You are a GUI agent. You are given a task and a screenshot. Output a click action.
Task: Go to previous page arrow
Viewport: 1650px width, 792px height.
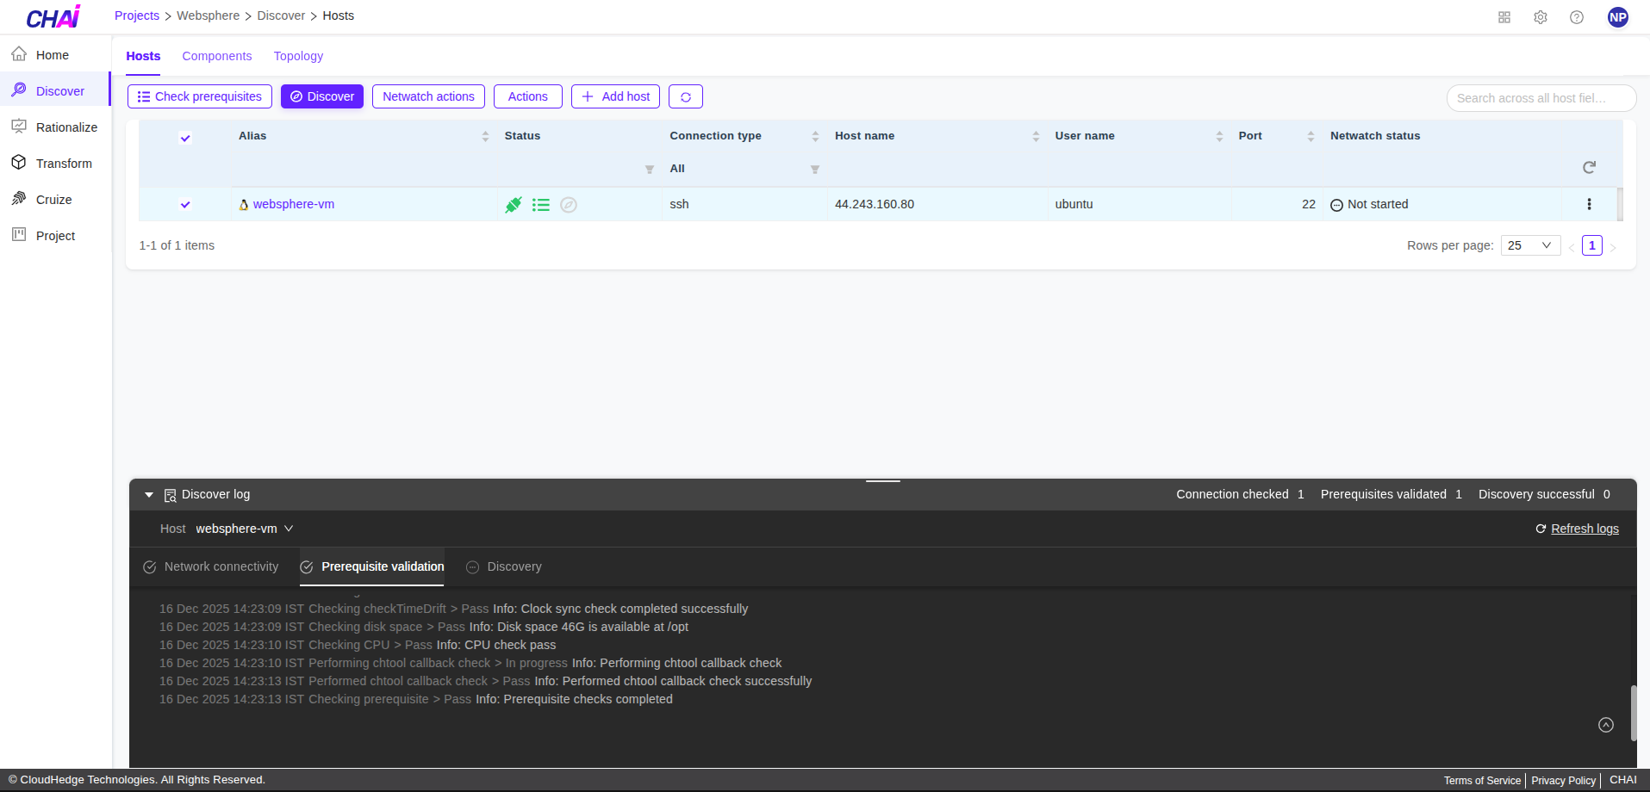1572,247
